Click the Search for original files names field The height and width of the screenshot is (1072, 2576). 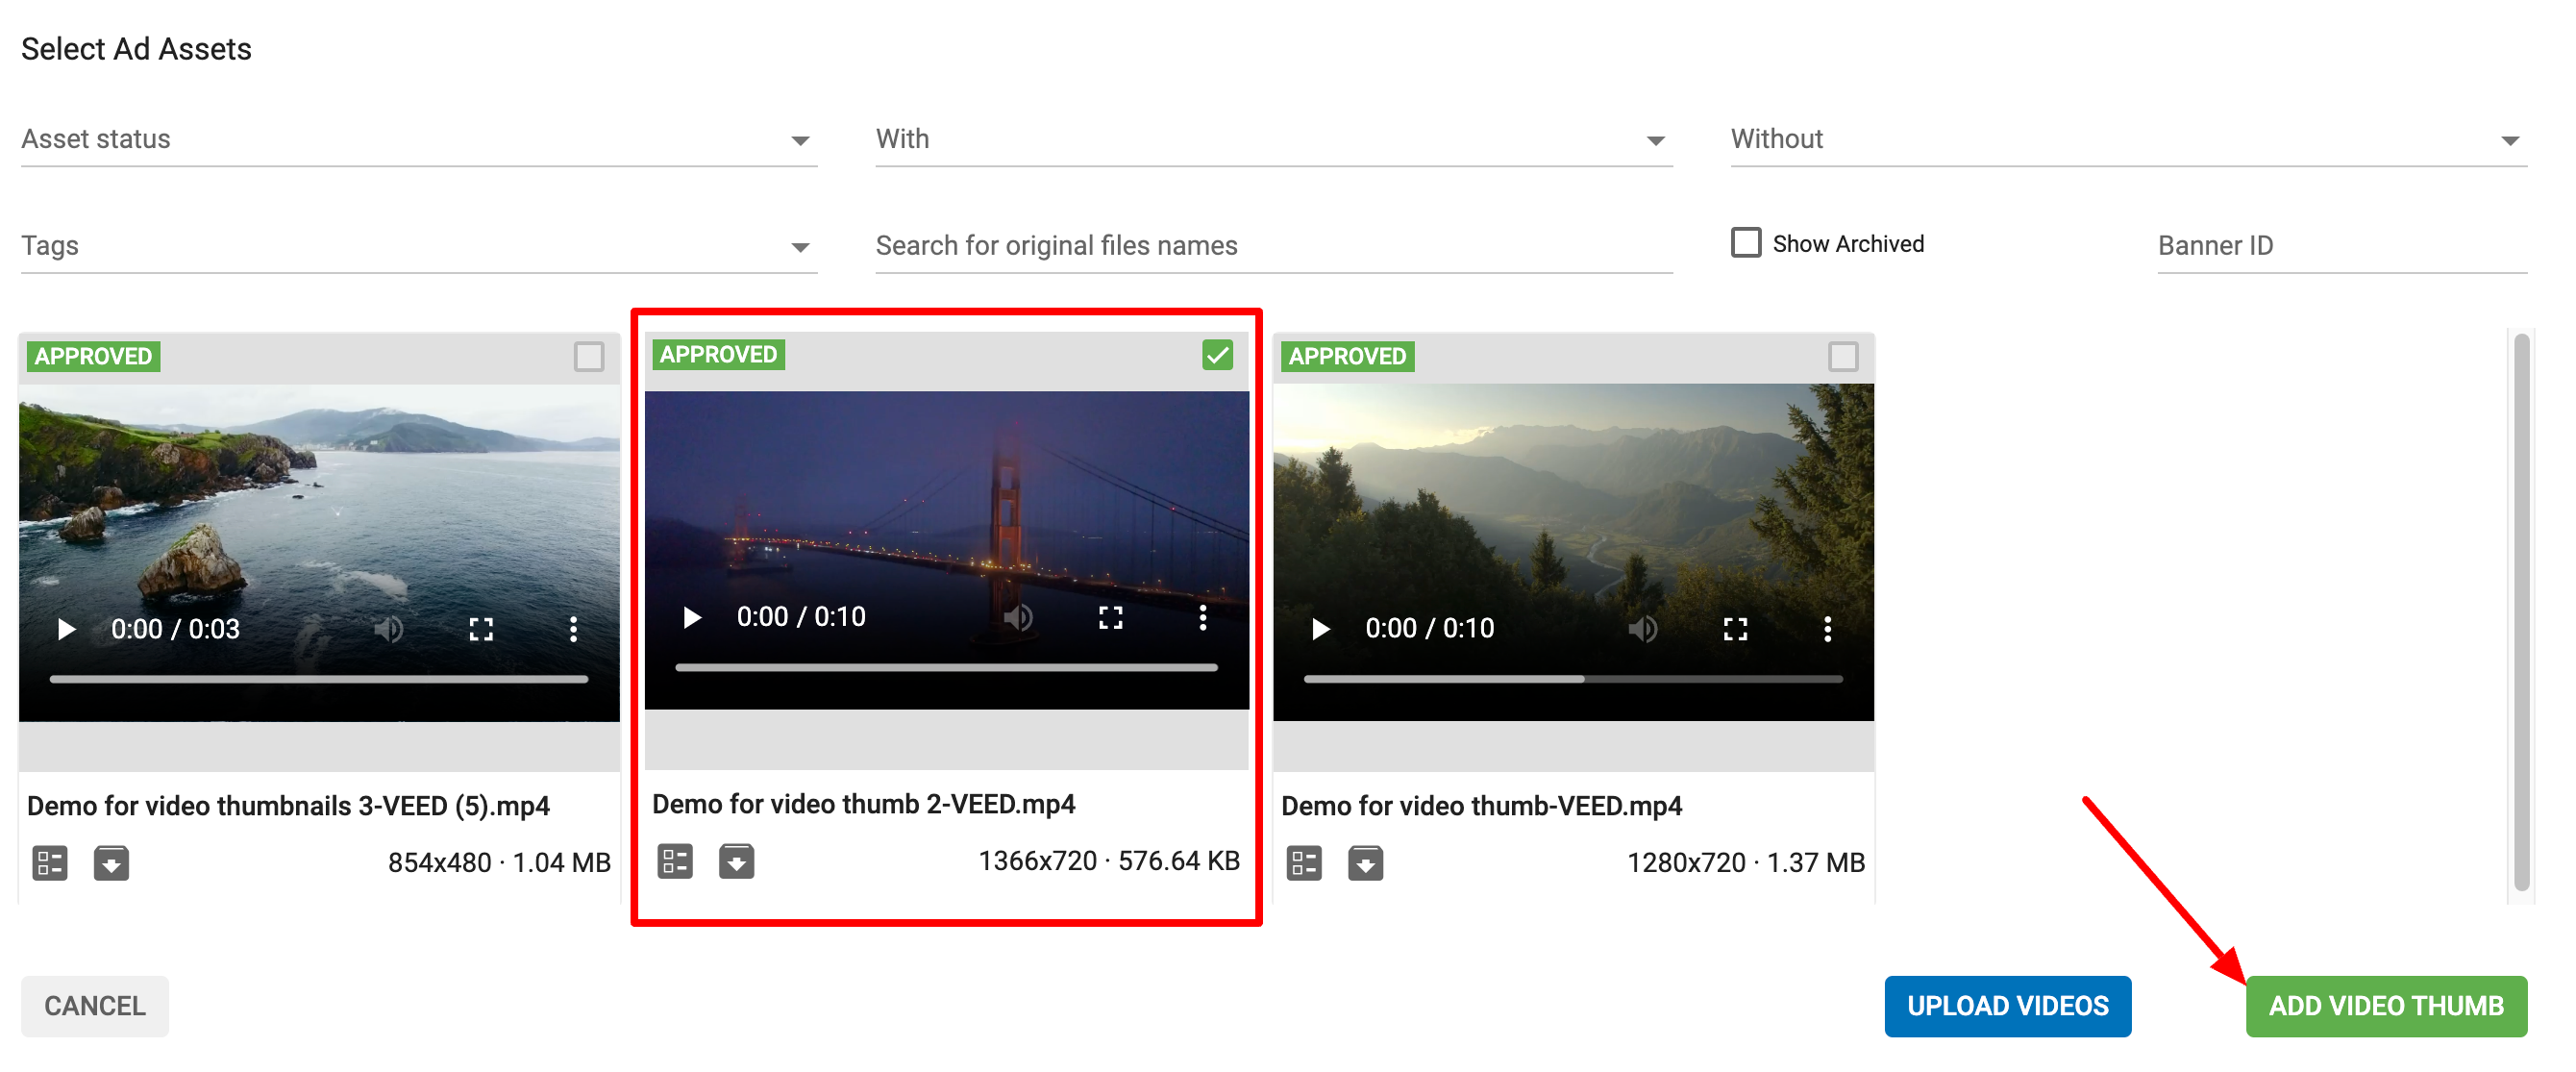click(x=1273, y=246)
